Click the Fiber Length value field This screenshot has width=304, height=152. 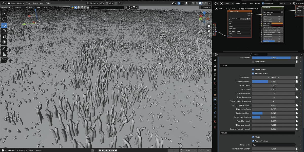point(274,85)
